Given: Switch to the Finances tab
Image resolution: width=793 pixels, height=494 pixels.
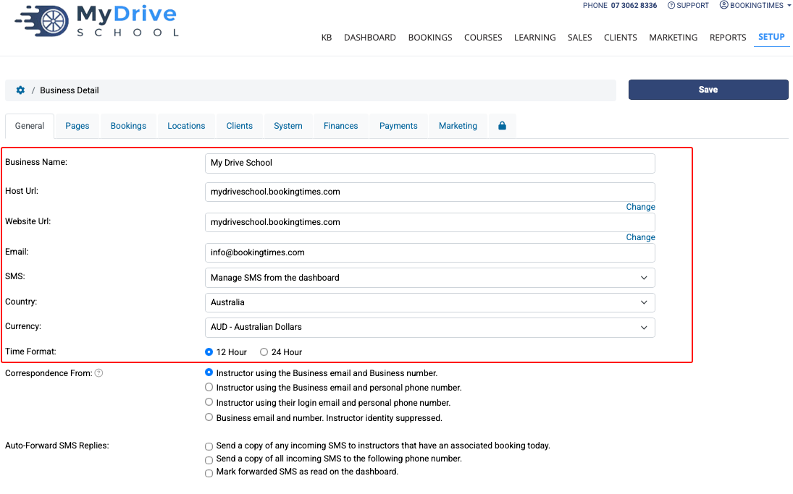Looking at the screenshot, I should point(341,126).
